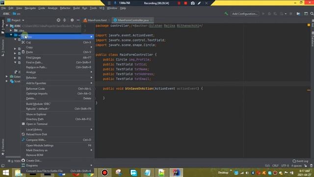Expand Mark Directory as submenu
The width and height of the screenshot is (314, 177).
58,150
